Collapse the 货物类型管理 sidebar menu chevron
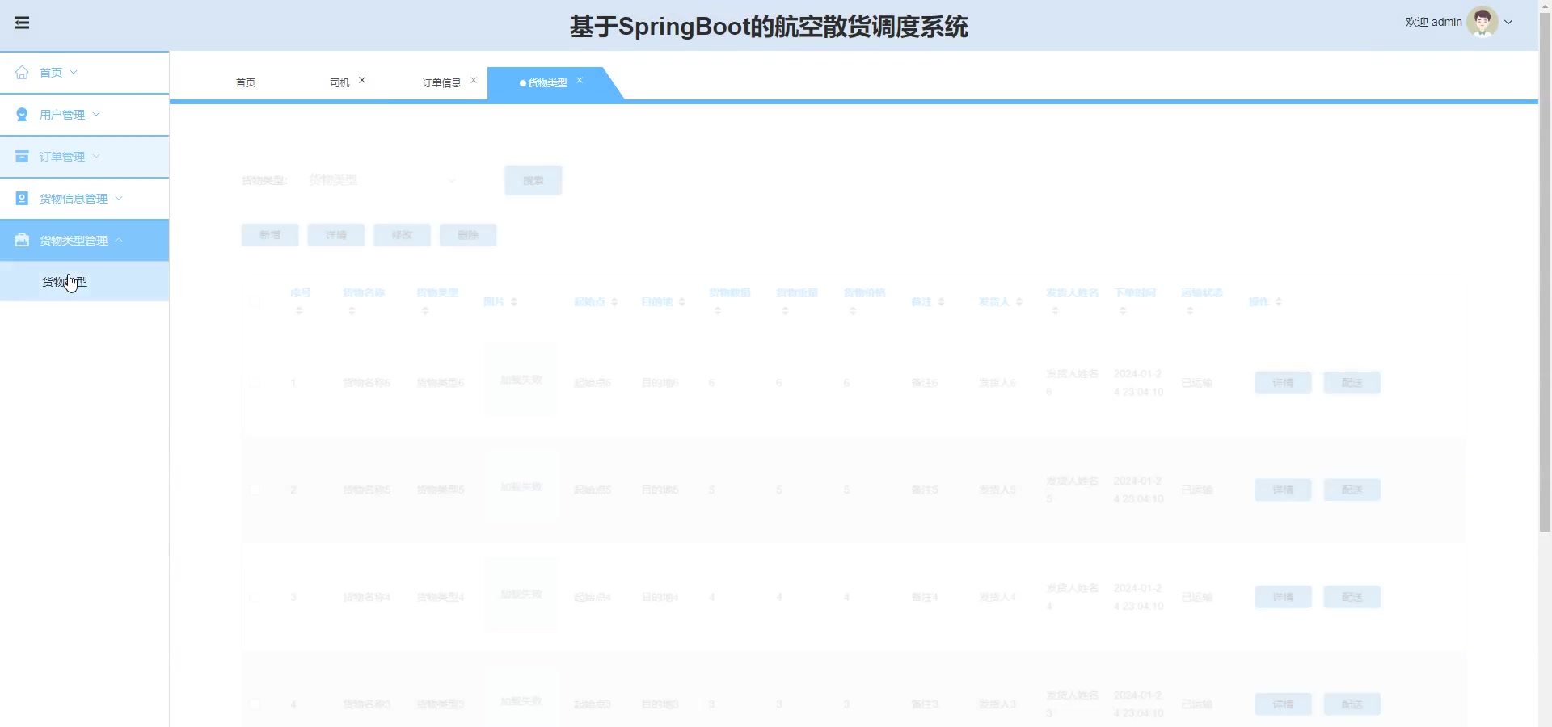1552x727 pixels. tap(119, 241)
